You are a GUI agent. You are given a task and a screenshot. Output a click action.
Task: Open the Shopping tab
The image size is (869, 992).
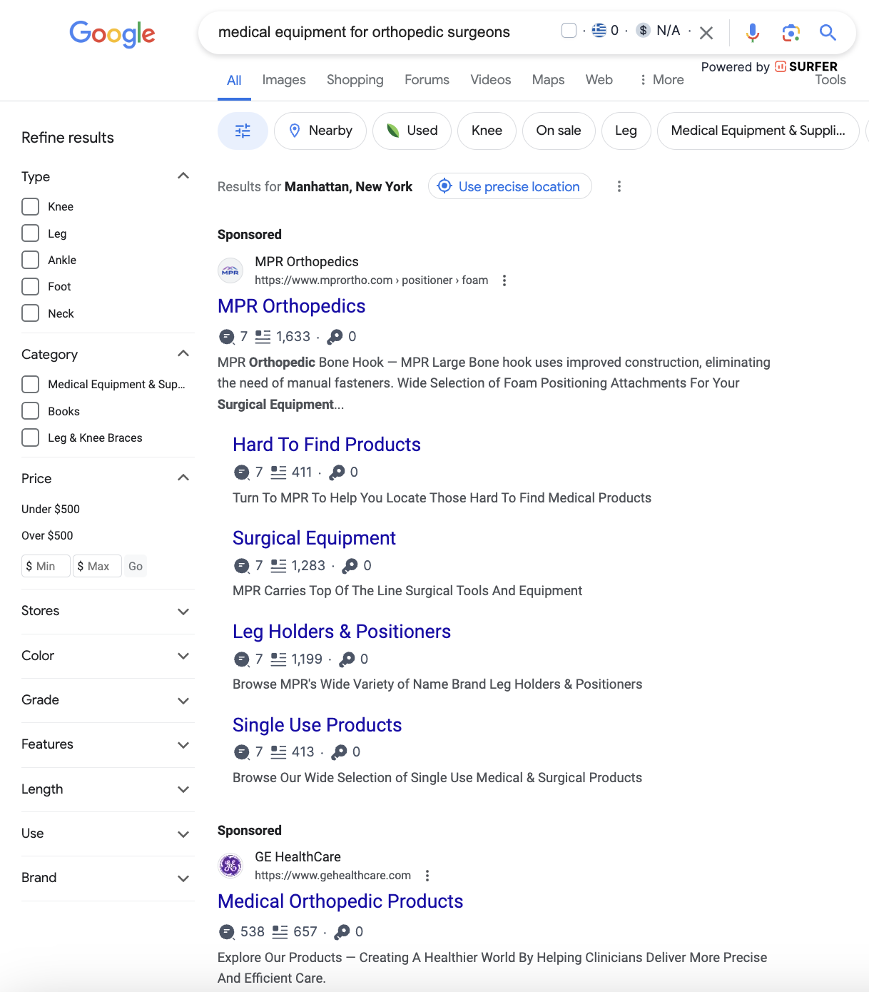tap(355, 80)
